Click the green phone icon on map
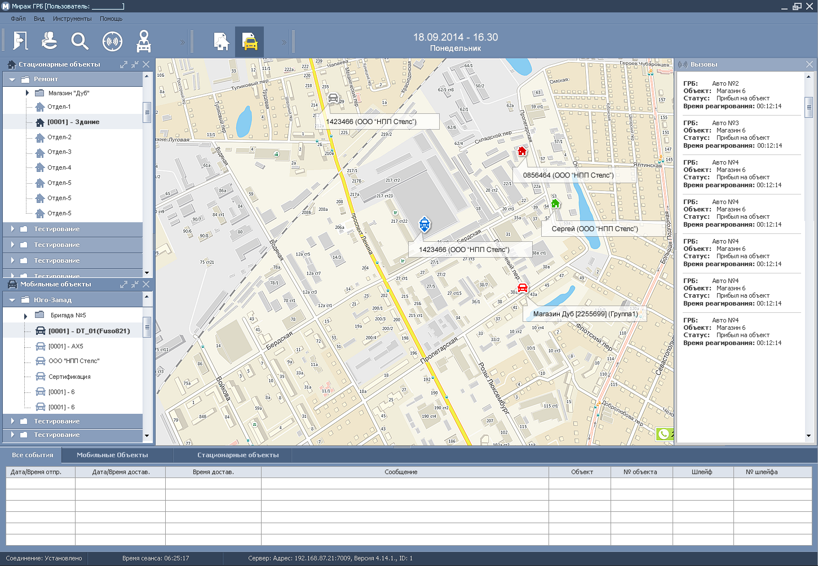818x566 pixels. coord(664,434)
